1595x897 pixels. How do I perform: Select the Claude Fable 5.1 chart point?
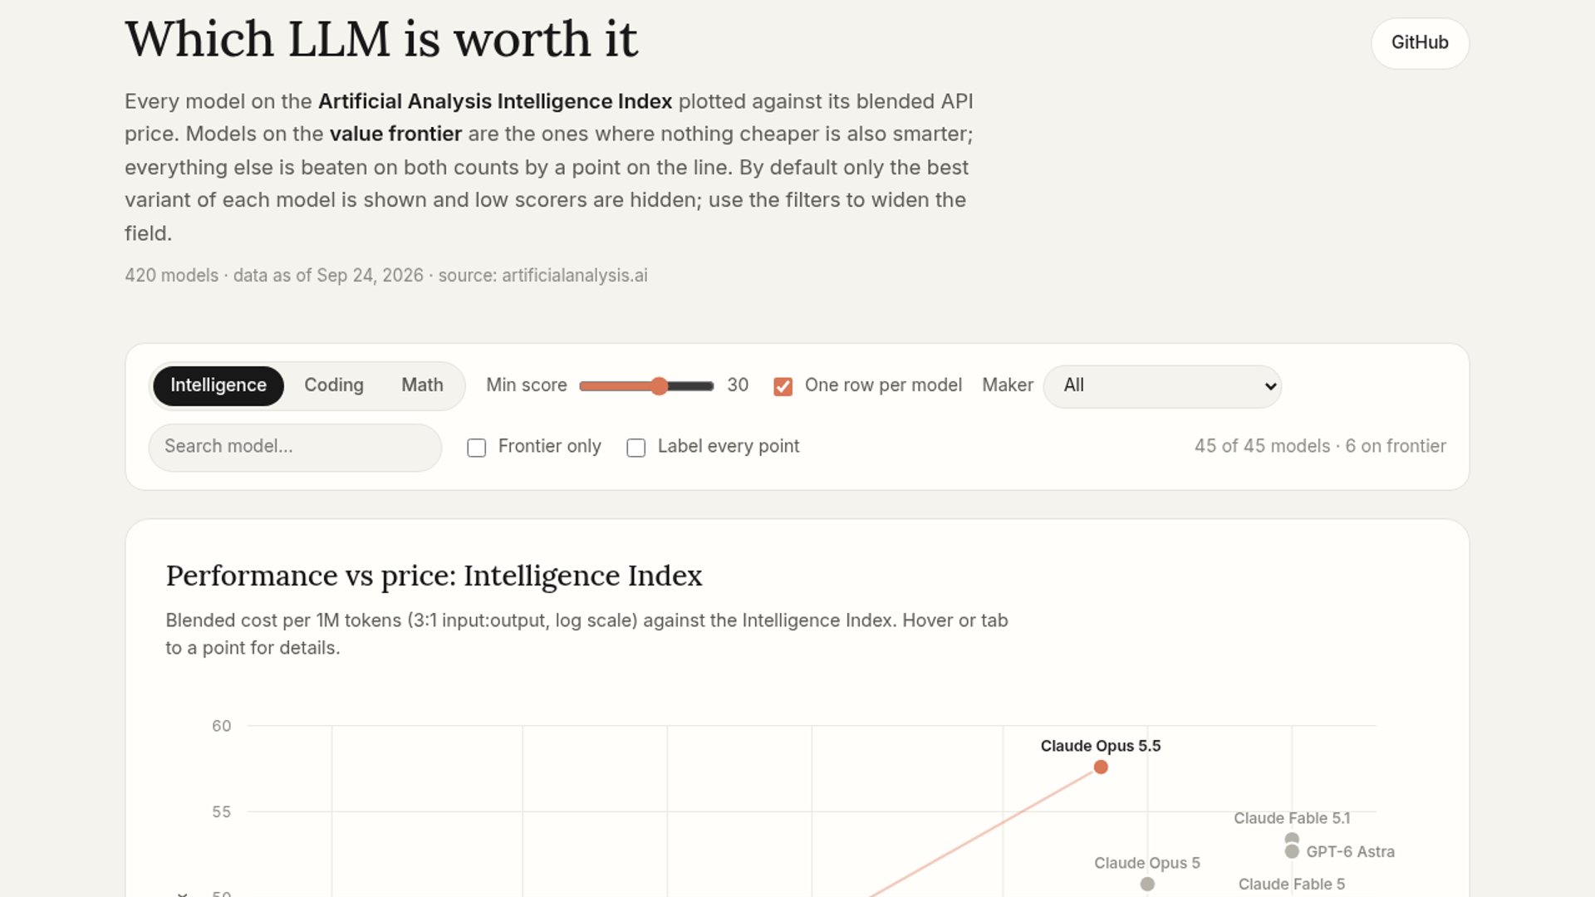click(x=1292, y=838)
